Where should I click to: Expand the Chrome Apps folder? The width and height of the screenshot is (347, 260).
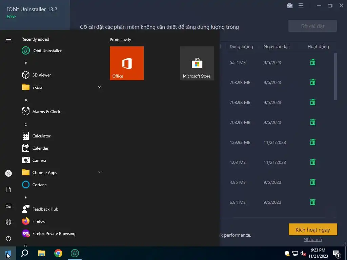61,172
